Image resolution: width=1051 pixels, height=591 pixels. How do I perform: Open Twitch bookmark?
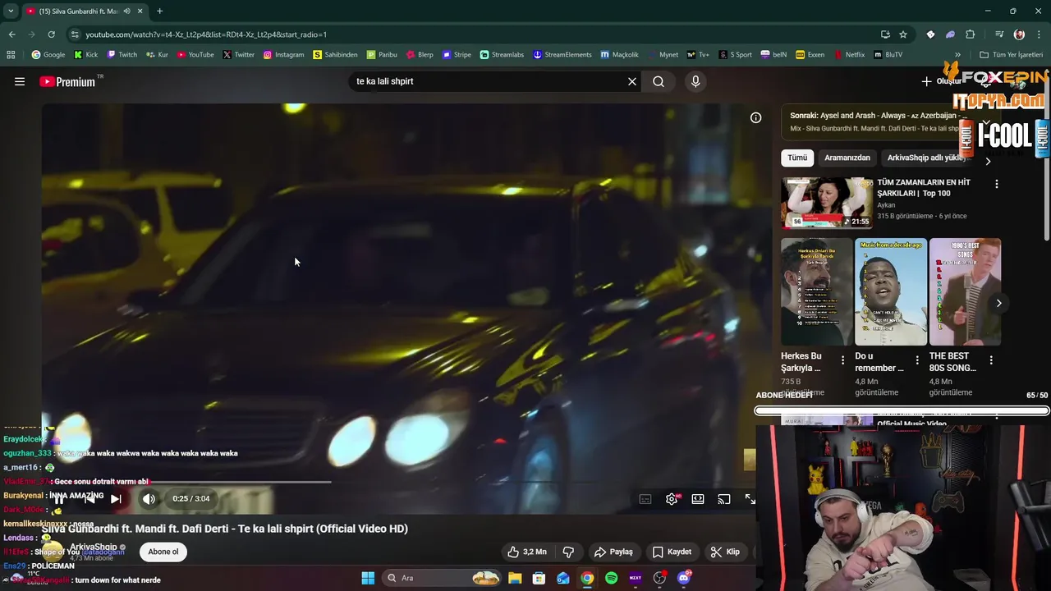[x=122, y=55]
